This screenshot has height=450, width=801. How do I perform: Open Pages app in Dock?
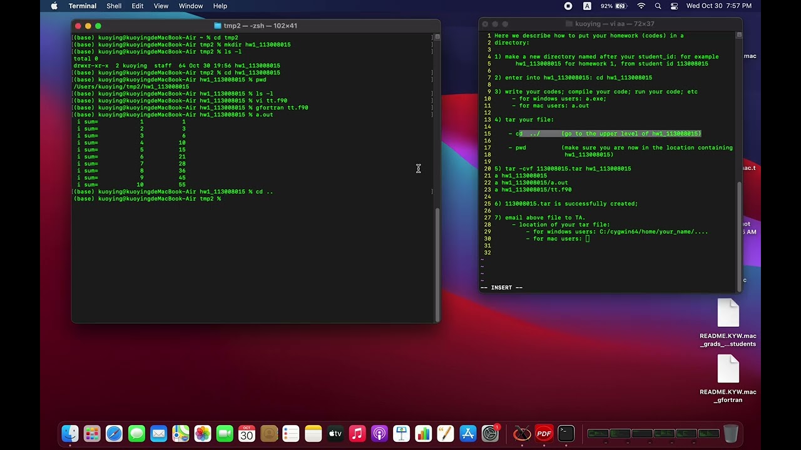click(446, 433)
